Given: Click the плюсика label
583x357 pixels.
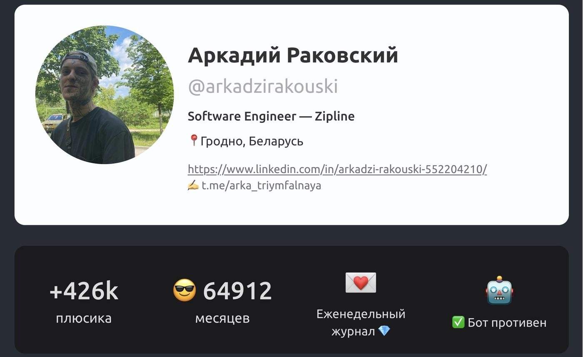Looking at the screenshot, I should click(84, 318).
